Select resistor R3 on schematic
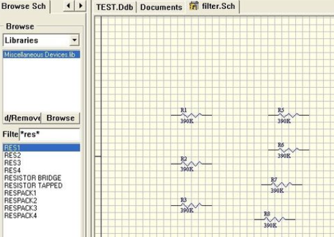The image size is (334, 237). point(191,205)
